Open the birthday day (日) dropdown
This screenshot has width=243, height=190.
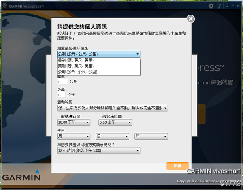112,137
